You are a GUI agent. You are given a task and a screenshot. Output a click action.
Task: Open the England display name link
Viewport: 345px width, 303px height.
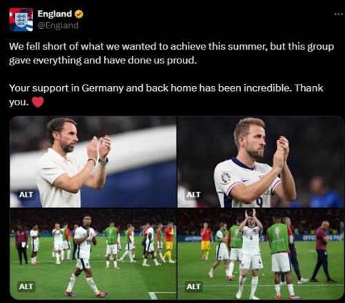coord(55,14)
